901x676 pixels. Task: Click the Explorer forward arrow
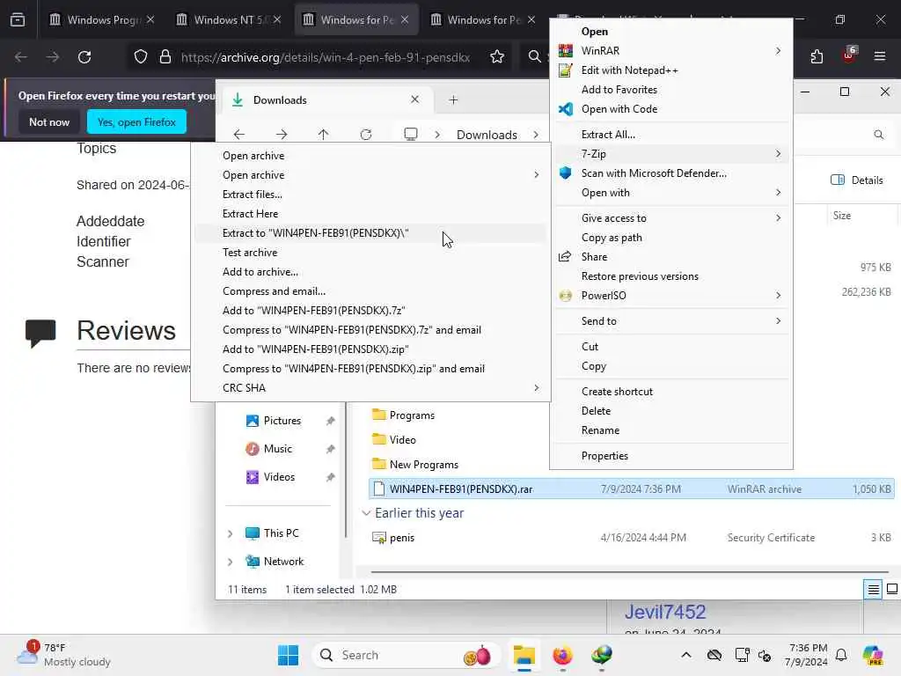click(282, 135)
